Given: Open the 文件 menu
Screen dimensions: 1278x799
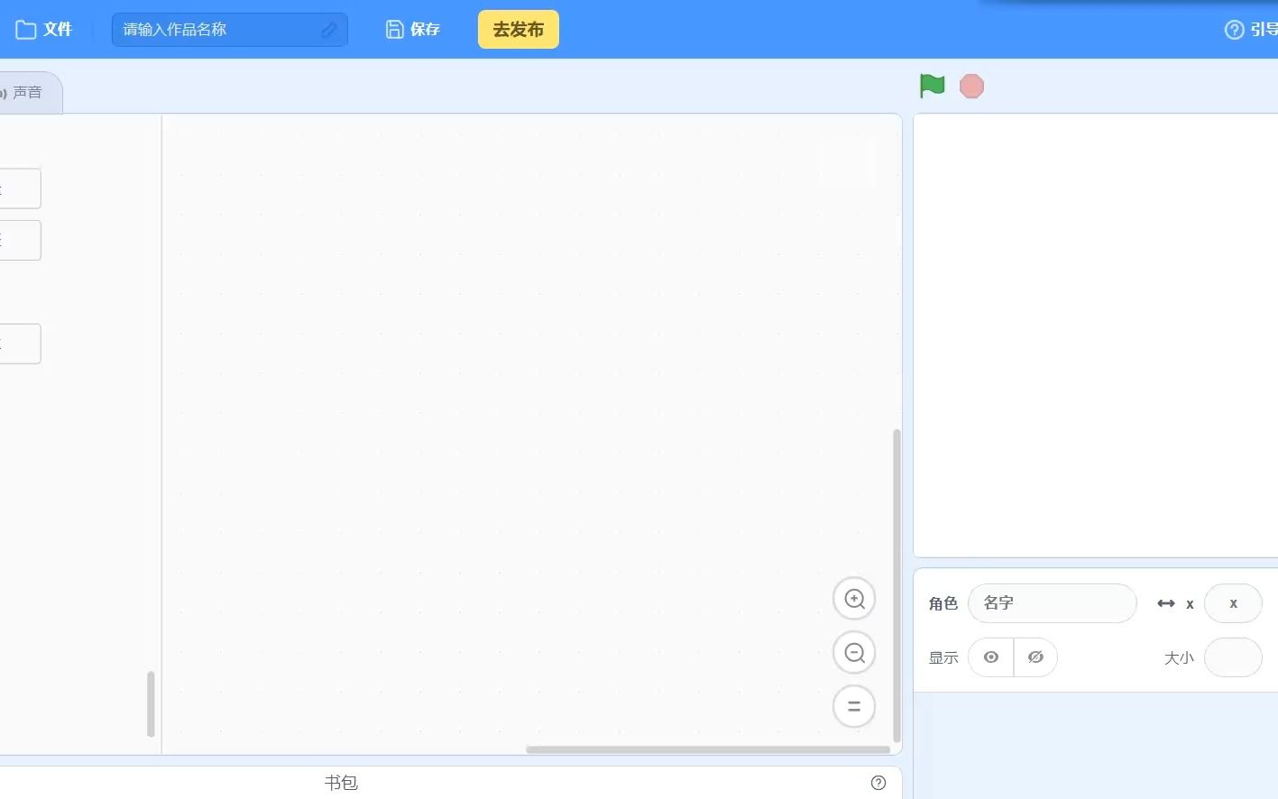Looking at the screenshot, I should click(x=43, y=30).
